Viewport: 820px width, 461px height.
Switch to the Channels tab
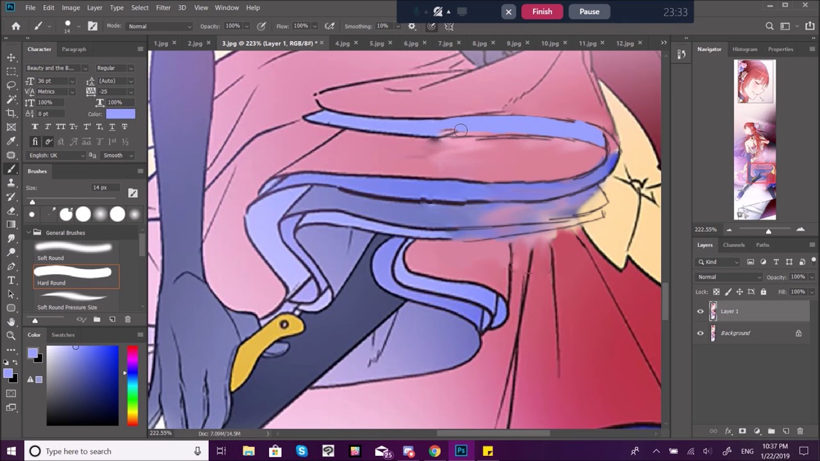click(734, 245)
